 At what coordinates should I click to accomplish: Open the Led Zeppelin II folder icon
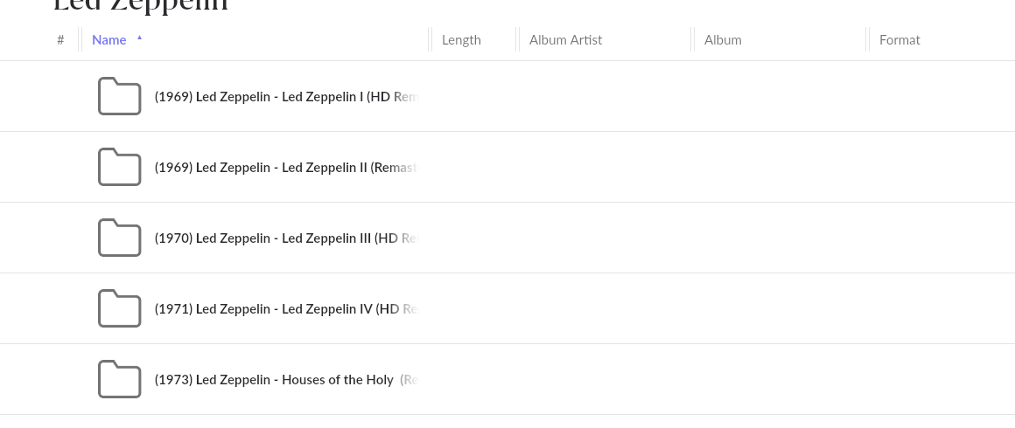click(119, 167)
